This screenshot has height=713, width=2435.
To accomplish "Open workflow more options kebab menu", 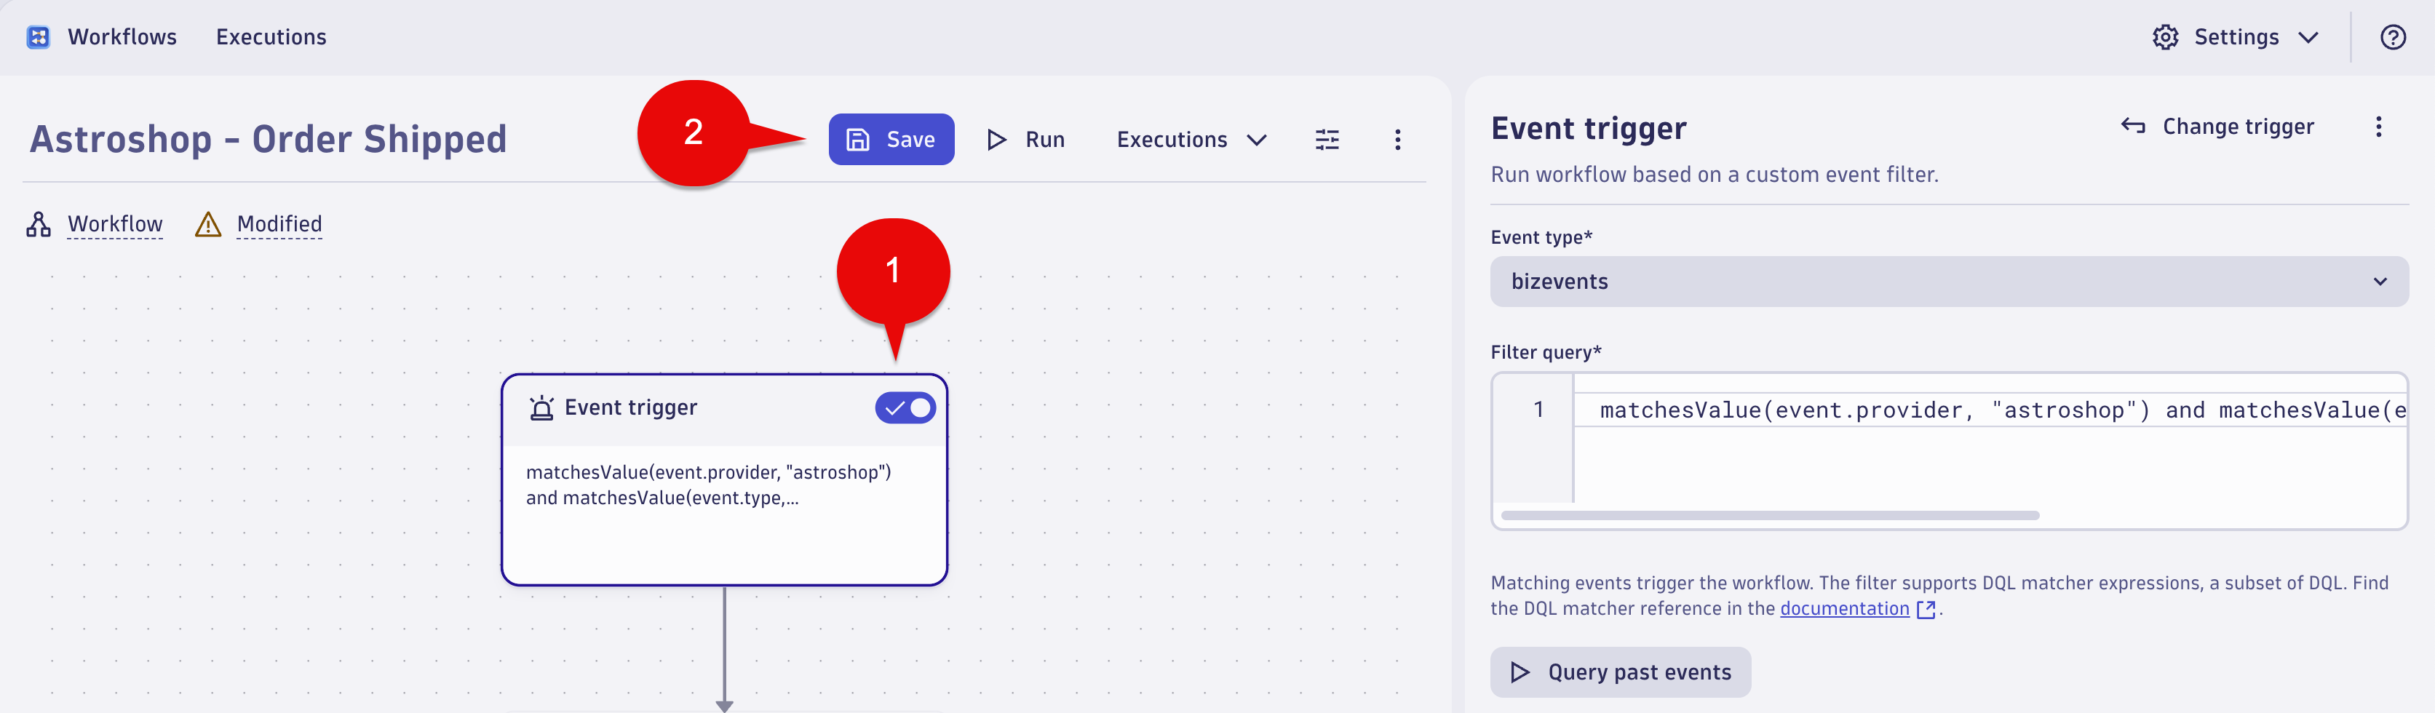I will pos(1397,140).
